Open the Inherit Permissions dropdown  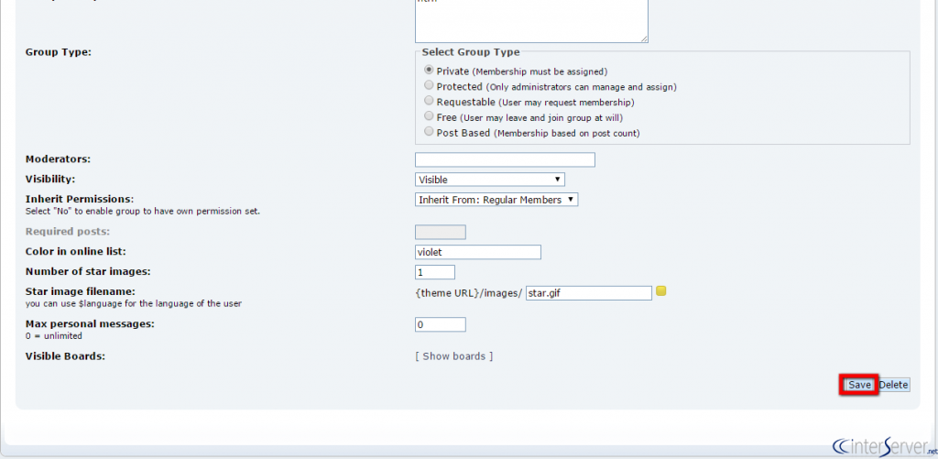(496, 200)
